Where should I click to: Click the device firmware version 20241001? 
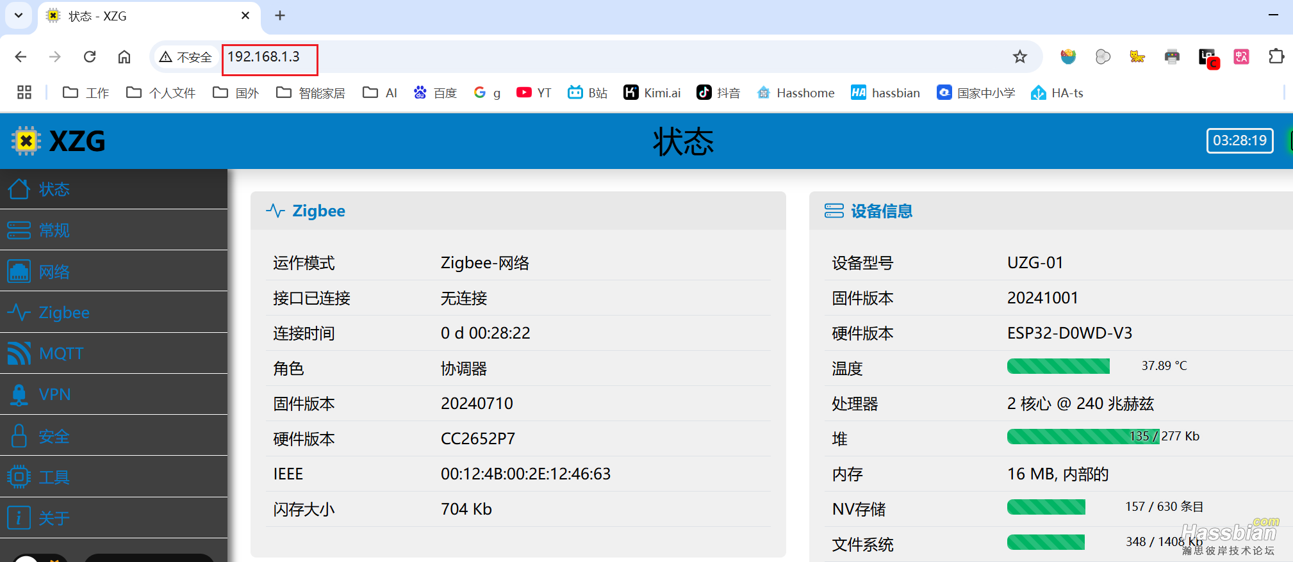1042,298
